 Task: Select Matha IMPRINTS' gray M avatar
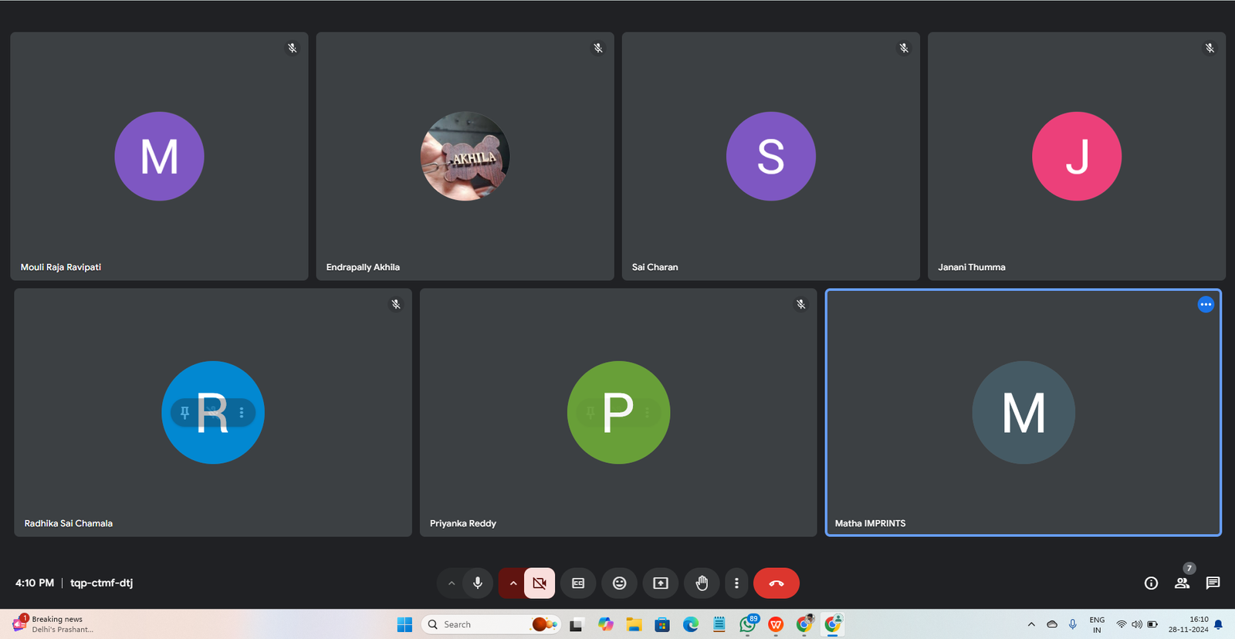click(x=1024, y=413)
